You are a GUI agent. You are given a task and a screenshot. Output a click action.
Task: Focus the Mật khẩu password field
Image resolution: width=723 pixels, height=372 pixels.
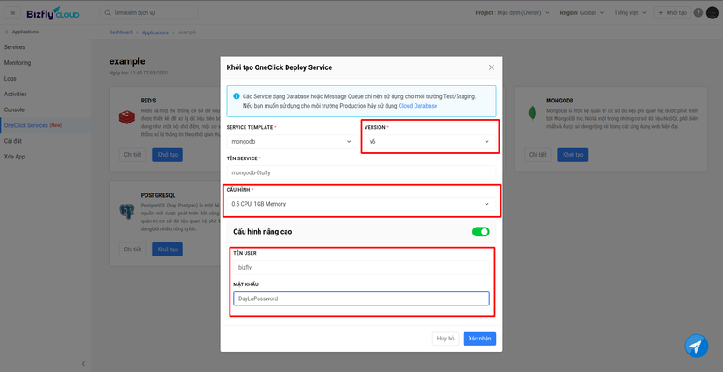pos(361,298)
